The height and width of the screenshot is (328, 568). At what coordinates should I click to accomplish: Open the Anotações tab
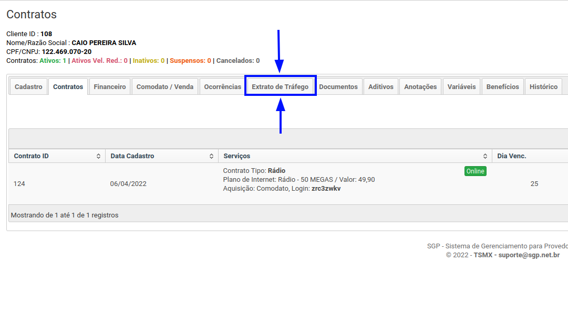420,87
